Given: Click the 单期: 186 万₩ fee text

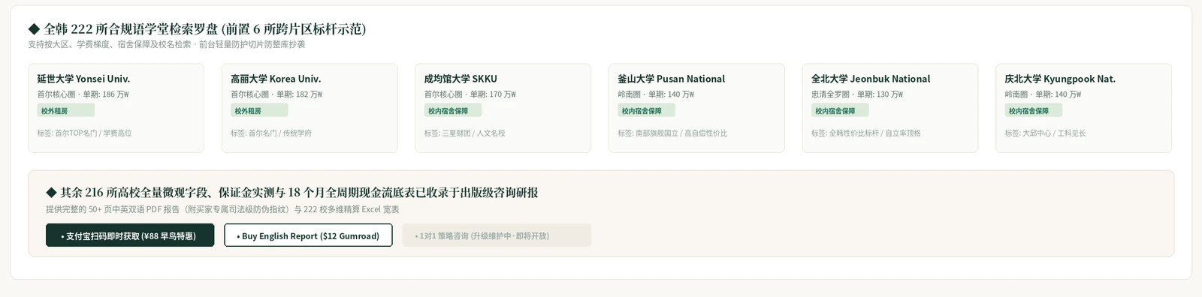Looking at the screenshot, I should pyautogui.click(x=106, y=94).
